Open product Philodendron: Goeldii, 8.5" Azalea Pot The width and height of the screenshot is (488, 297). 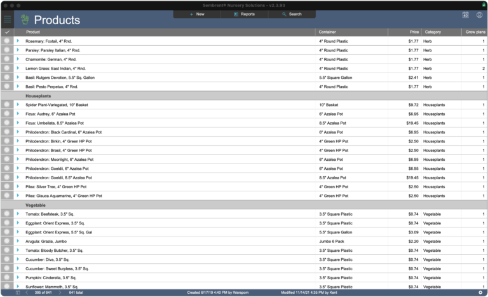(58, 177)
